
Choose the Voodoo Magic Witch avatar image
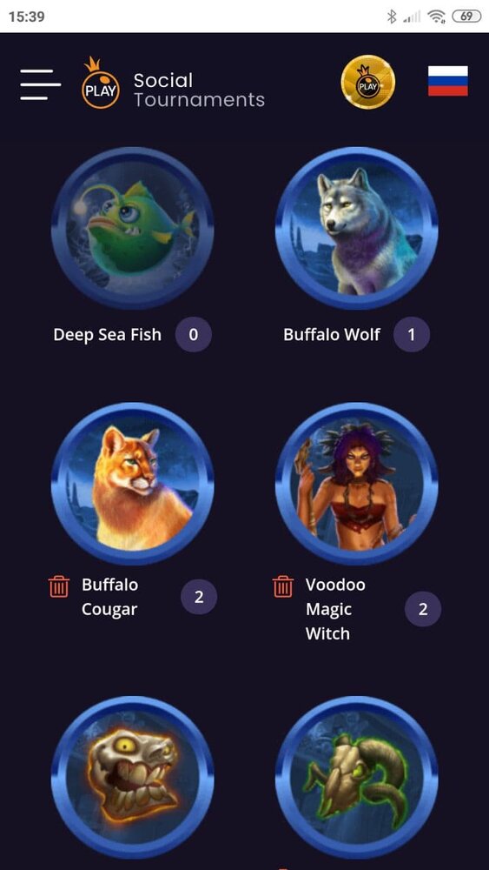[357, 484]
